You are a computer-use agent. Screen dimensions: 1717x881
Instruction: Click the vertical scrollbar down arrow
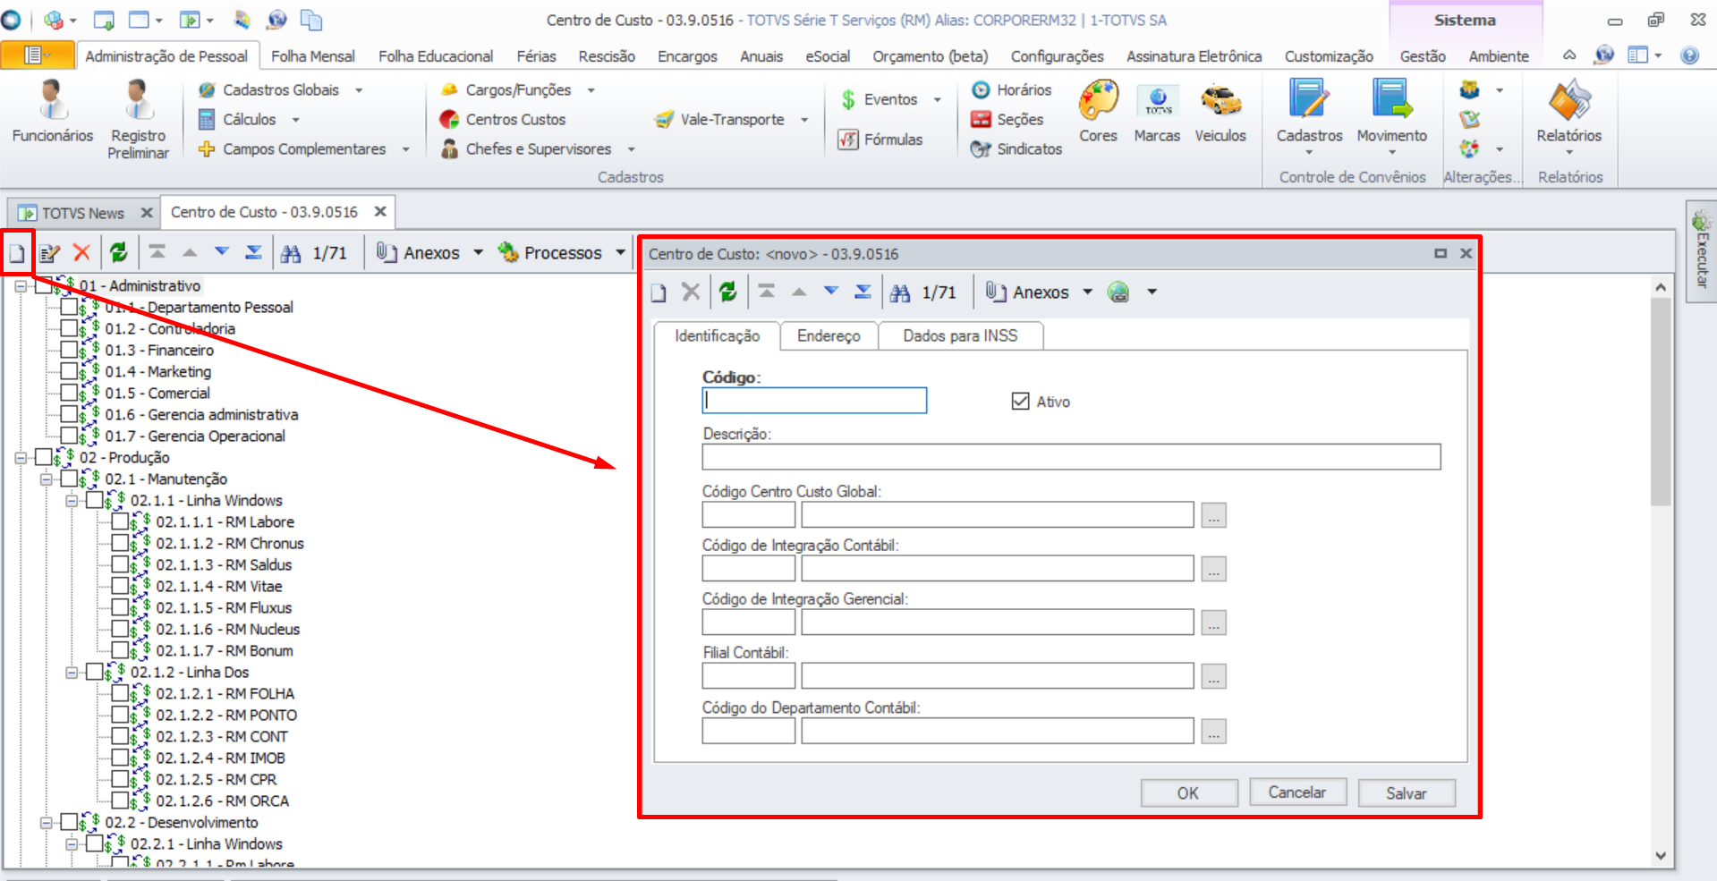click(x=1661, y=856)
